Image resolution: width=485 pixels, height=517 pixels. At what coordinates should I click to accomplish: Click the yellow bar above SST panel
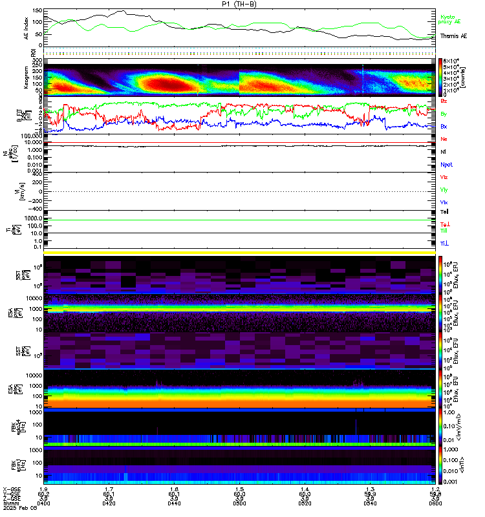click(x=239, y=253)
